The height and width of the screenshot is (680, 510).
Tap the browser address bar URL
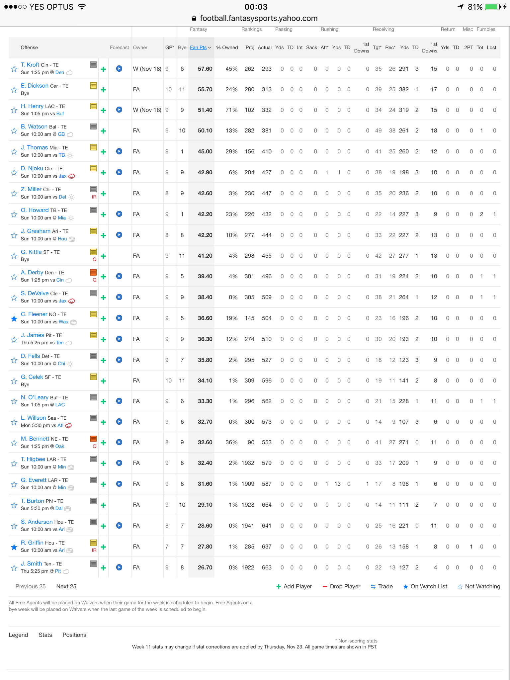[255, 18]
